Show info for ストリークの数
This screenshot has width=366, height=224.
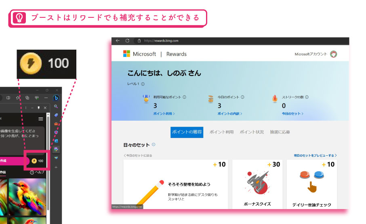pyautogui.click(x=307, y=97)
